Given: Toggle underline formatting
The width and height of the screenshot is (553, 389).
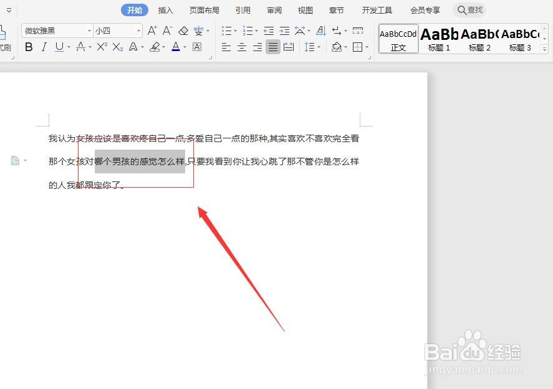Looking at the screenshot, I should click(x=60, y=46).
